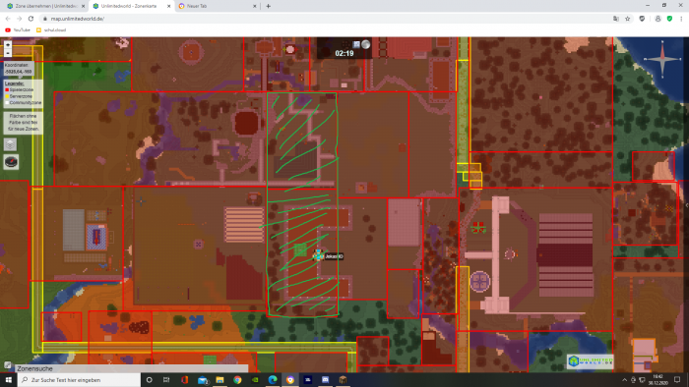689x387 pixels.
Task: Reload the page with the refresh button
Action: click(x=31, y=19)
